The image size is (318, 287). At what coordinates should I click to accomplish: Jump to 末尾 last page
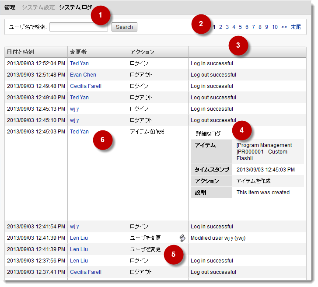click(x=296, y=27)
